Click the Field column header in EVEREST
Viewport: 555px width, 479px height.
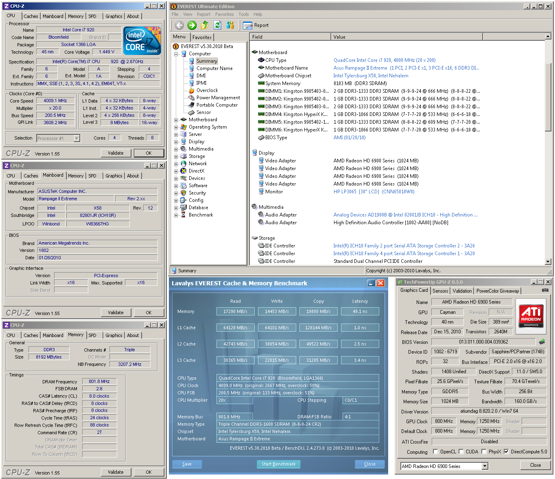[x=290, y=37]
